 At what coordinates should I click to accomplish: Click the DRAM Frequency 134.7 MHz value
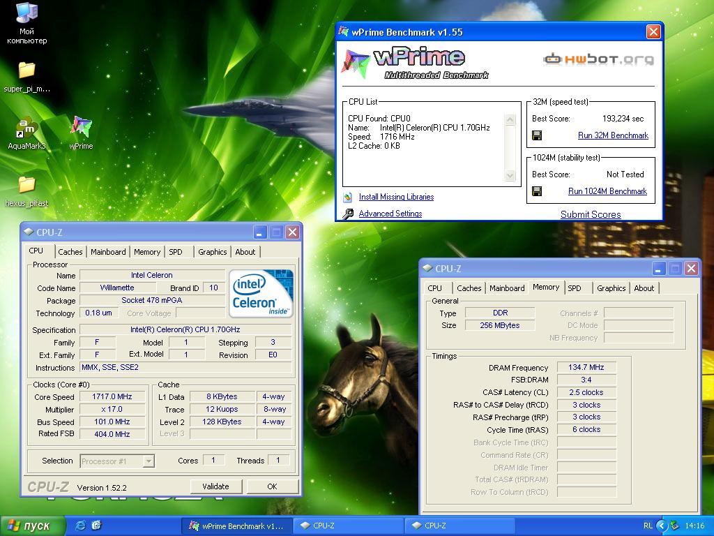click(x=586, y=367)
